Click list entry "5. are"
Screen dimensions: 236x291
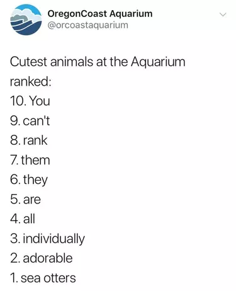click(x=25, y=199)
